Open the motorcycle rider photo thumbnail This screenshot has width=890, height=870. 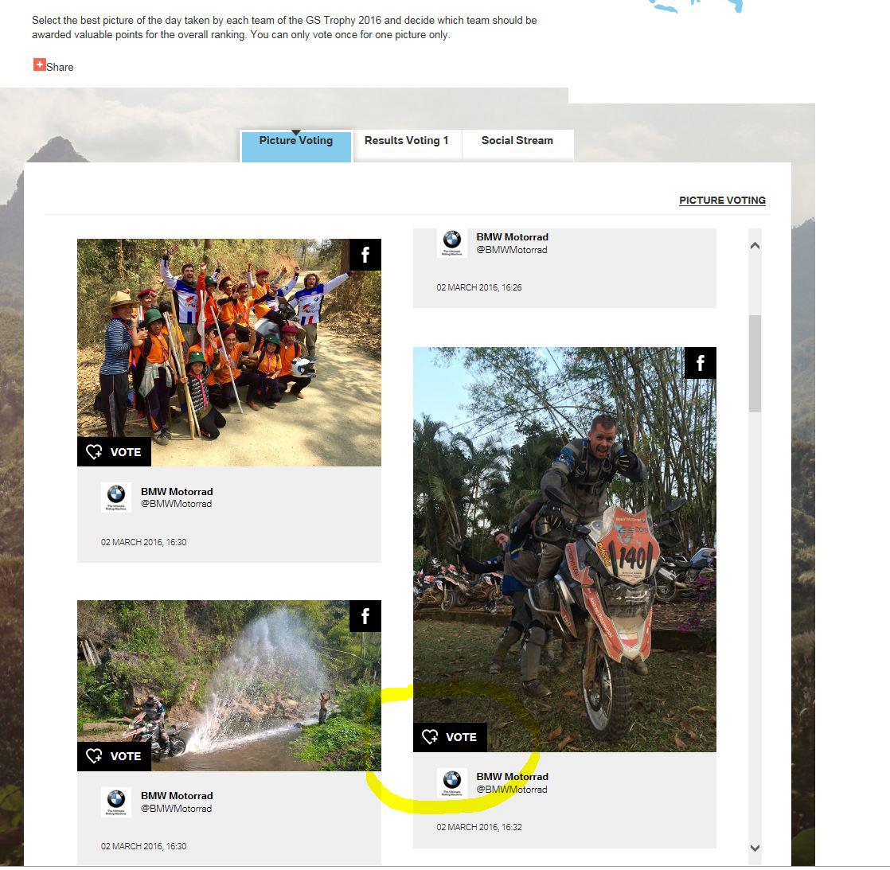564,551
